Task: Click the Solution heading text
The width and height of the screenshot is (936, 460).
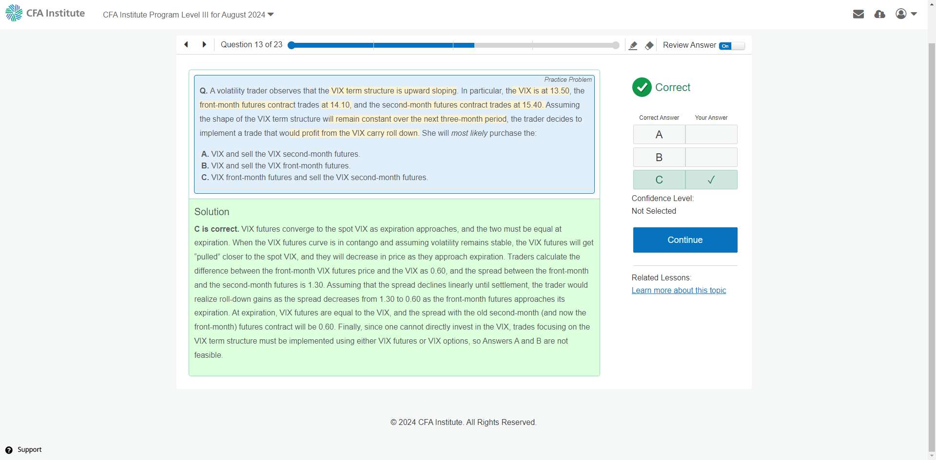Action: tap(212, 212)
